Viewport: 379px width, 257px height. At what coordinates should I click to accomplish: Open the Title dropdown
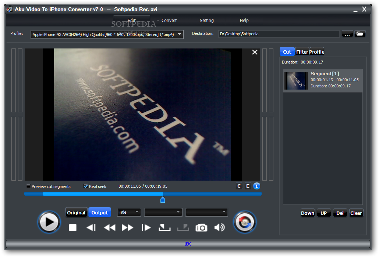point(129,212)
